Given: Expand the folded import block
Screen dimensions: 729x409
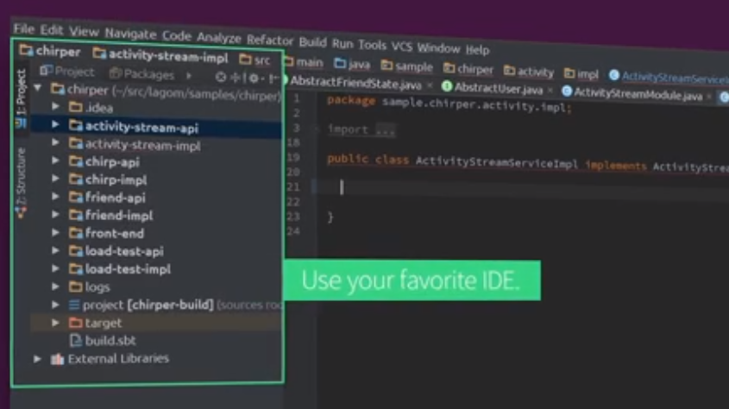Looking at the screenshot, I should (385, 130).
